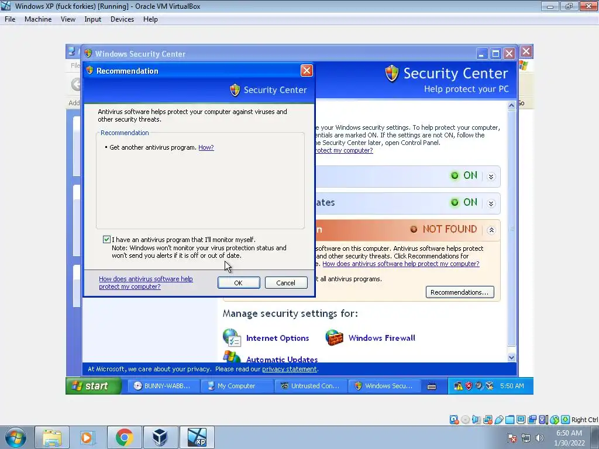Open the VirtualBox File menu
Image resolution: width=599 pixels, height=449 pixels.
coord(10,19)
